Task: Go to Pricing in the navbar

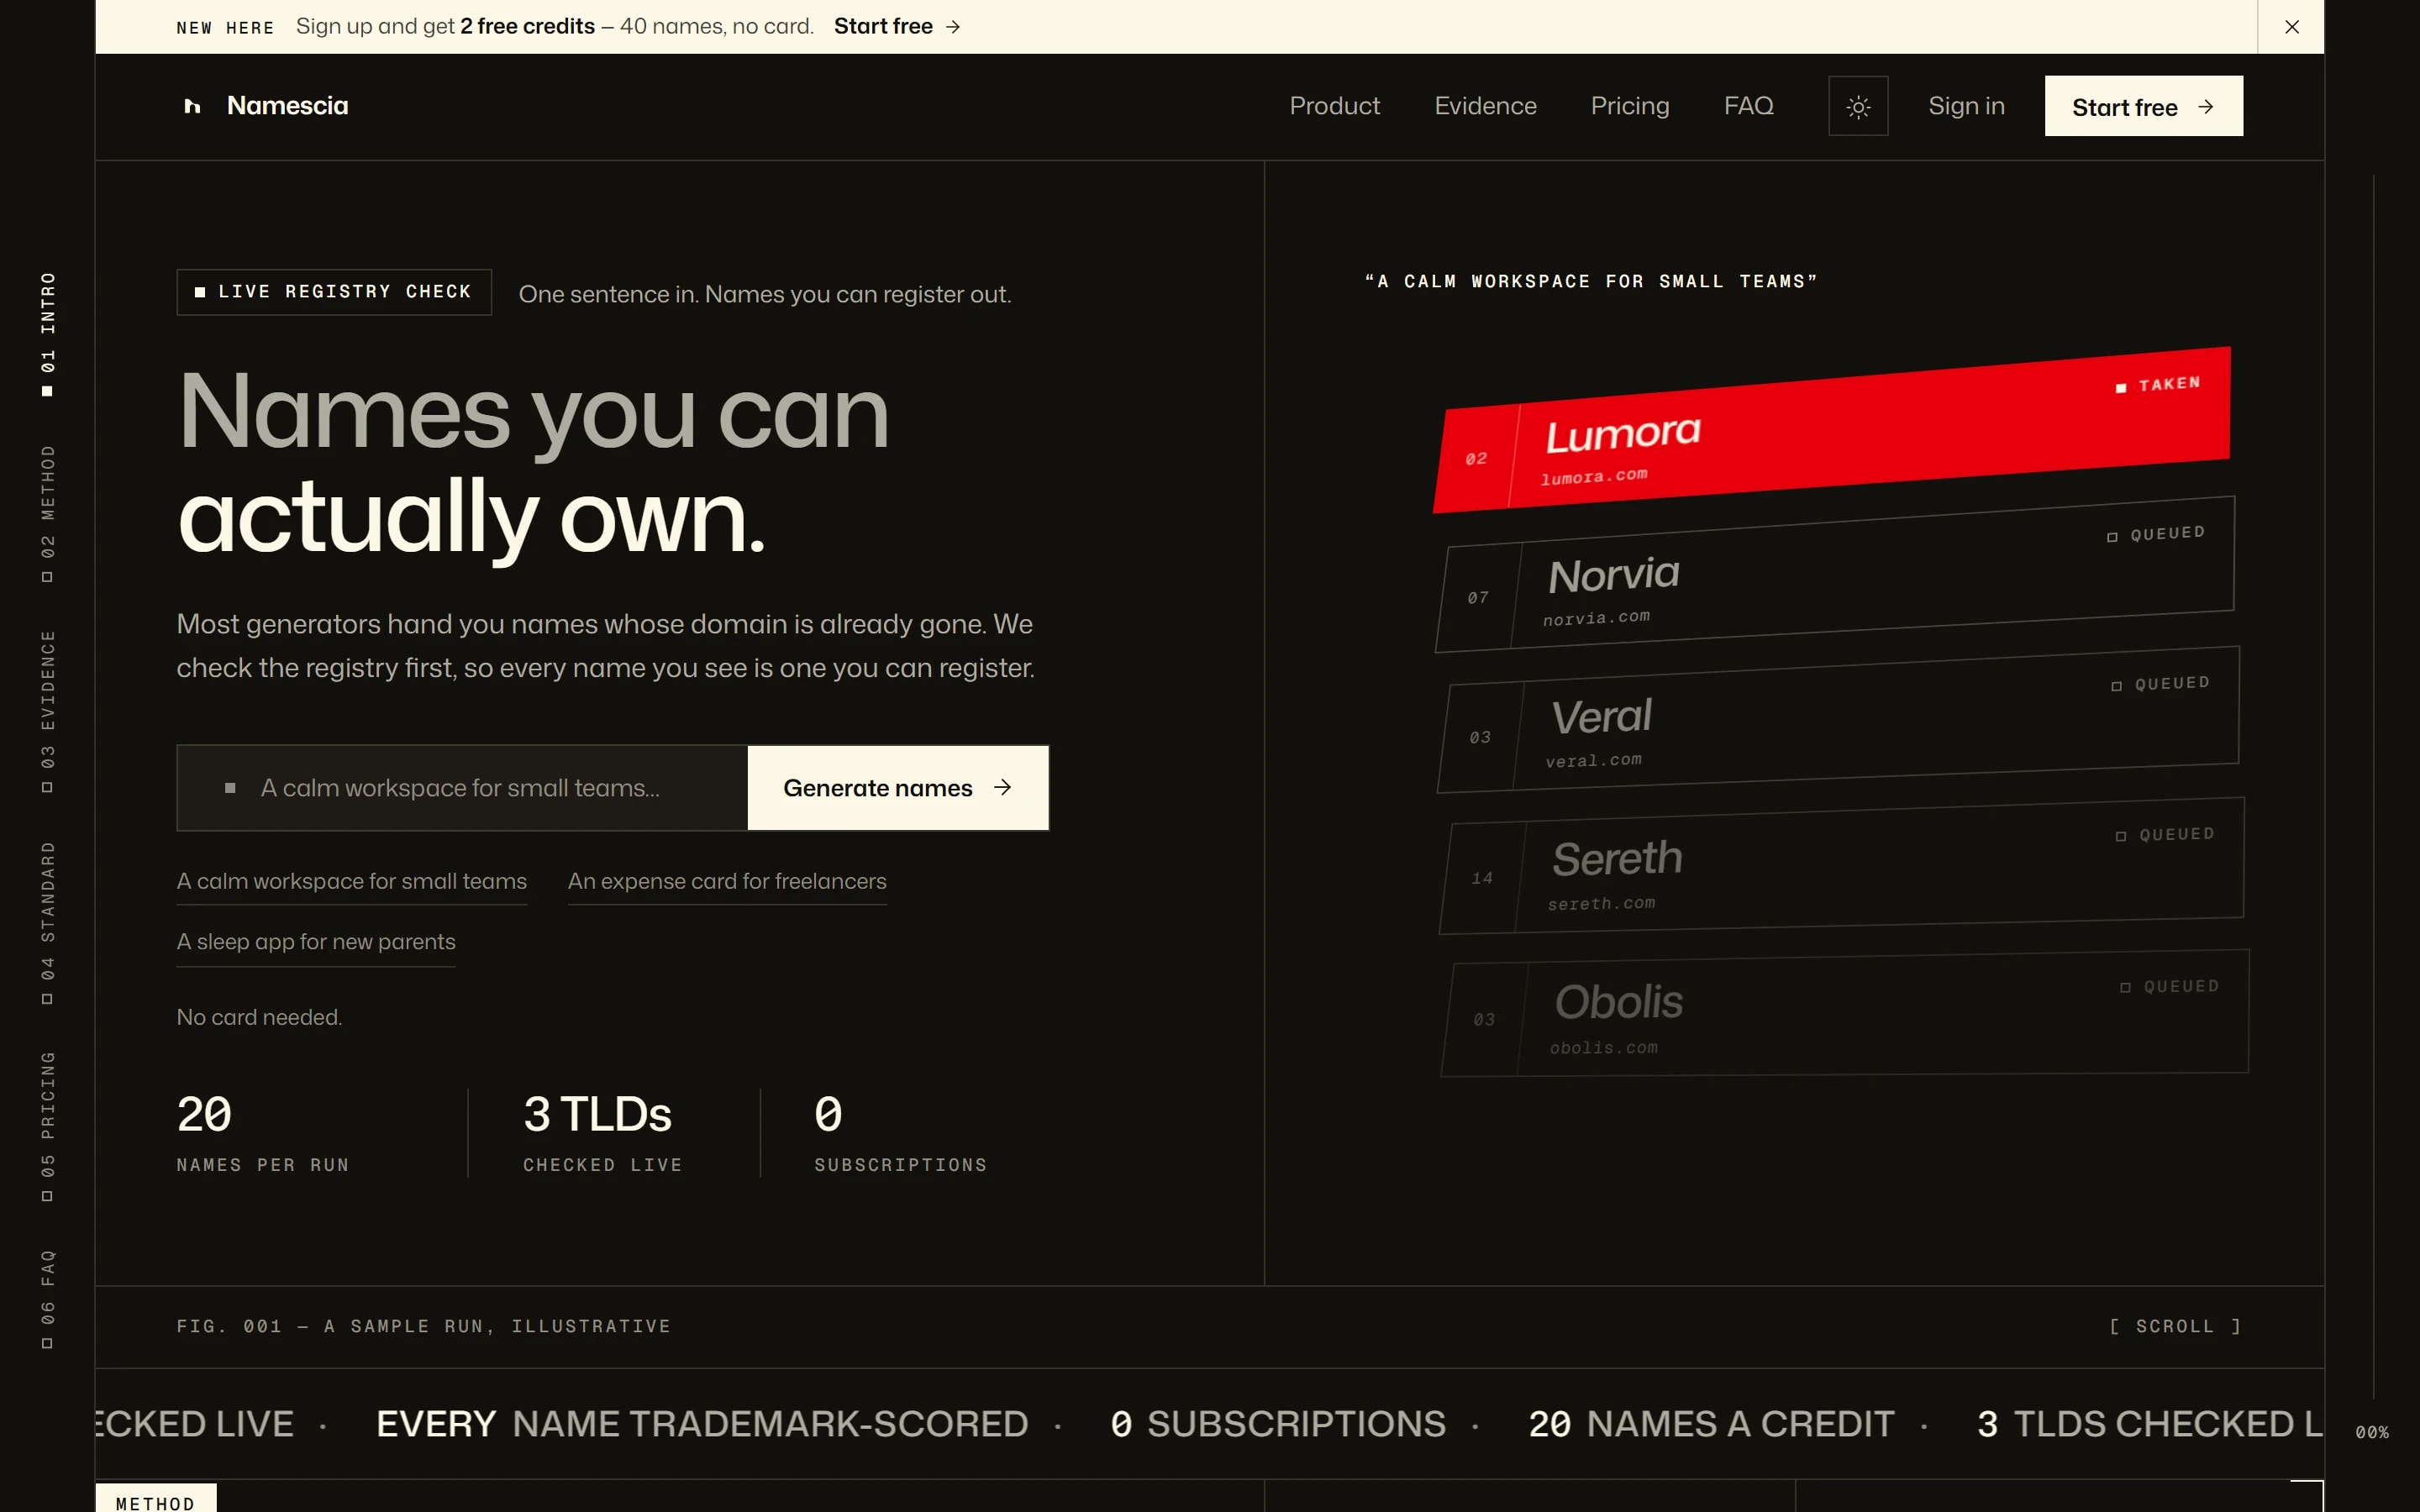Action: pos(1630,106)
